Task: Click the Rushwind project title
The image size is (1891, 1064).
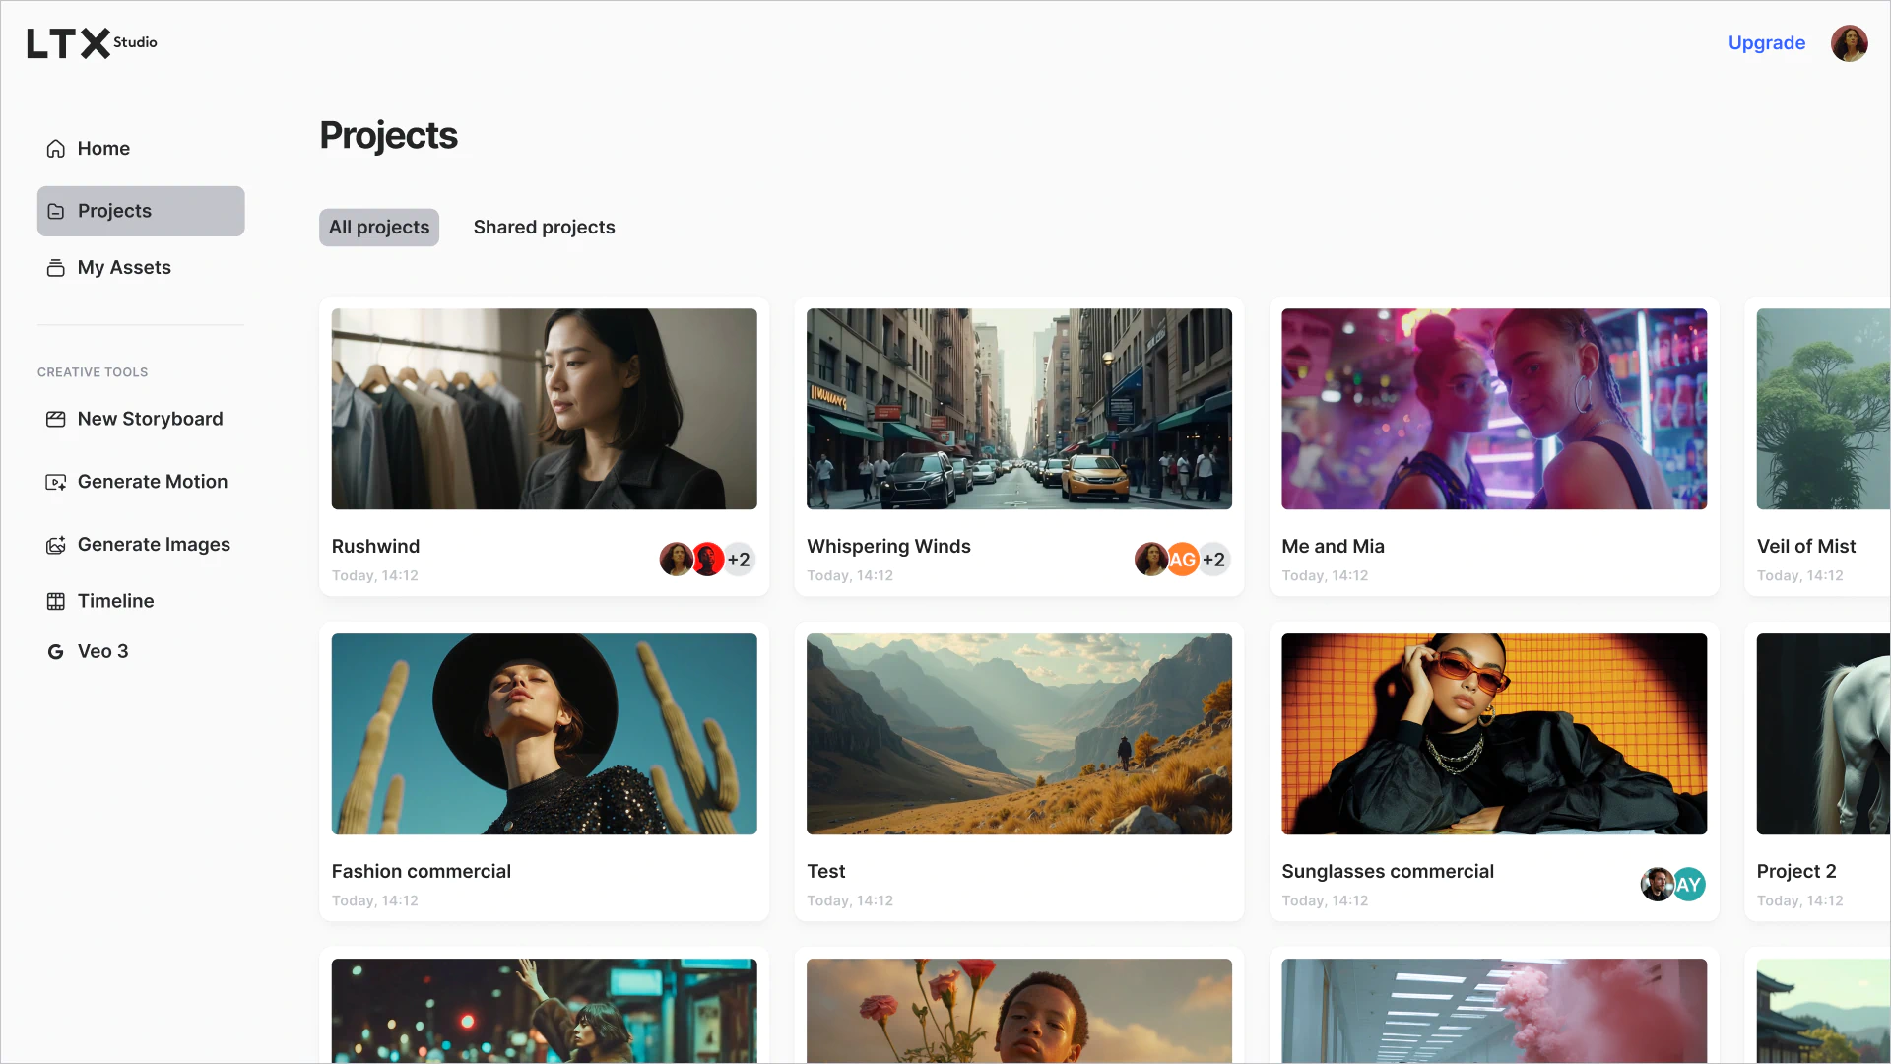Action: click(x=375, y=547)
